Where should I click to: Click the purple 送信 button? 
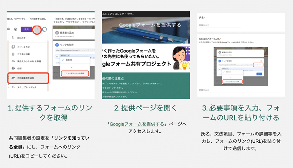tap(26, 29)
